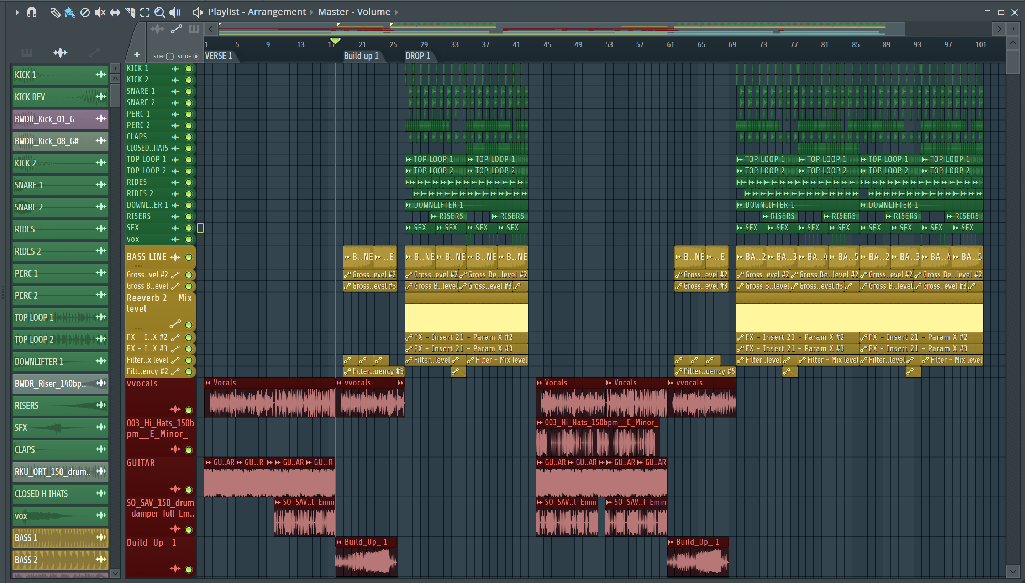Screen dimensions: 1025x583
Task: Select the Slip tool
Action: coord(115,12)
